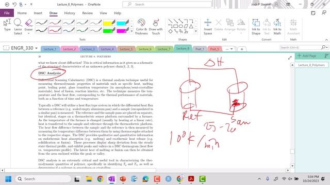This screenshot has height=185, width=330.
Task: Open Customize Quick Access Toolbar dropdown
Action: [31, 4]
